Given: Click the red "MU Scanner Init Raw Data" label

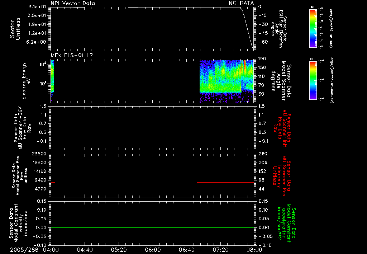Looking at the screenshot, I should [x=282, y=128].
